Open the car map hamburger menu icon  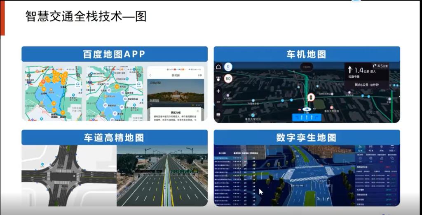pos(218,115)
